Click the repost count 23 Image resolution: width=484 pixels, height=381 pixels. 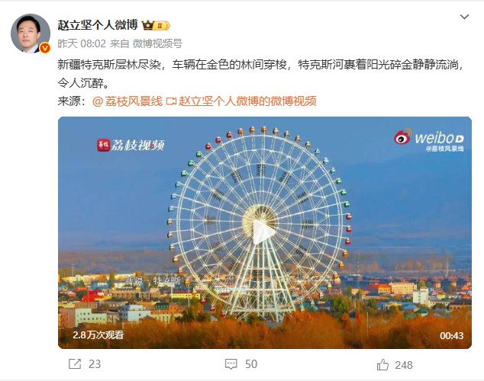tap(95, 364)
